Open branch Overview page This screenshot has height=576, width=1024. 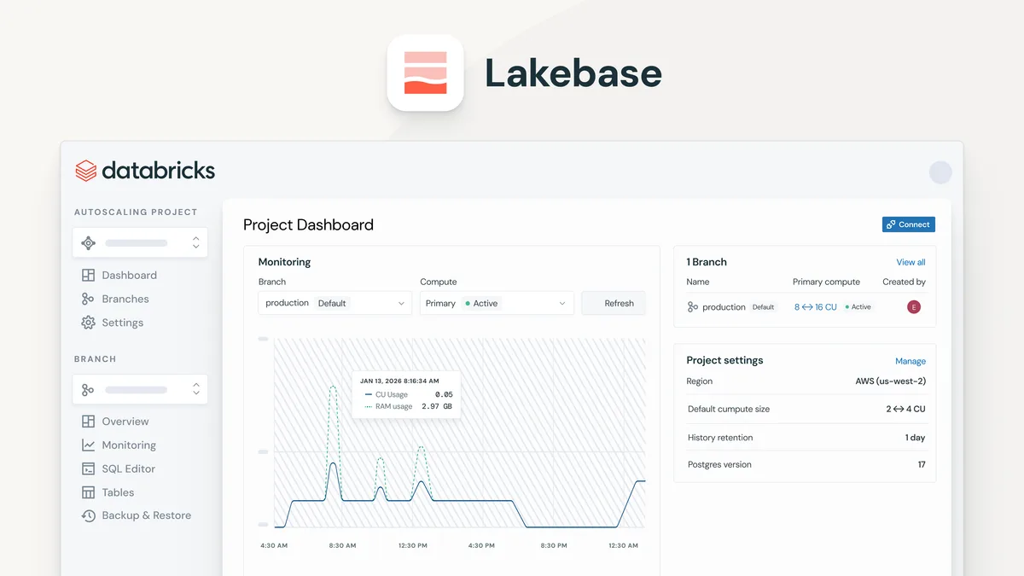[x=125, y=422]
